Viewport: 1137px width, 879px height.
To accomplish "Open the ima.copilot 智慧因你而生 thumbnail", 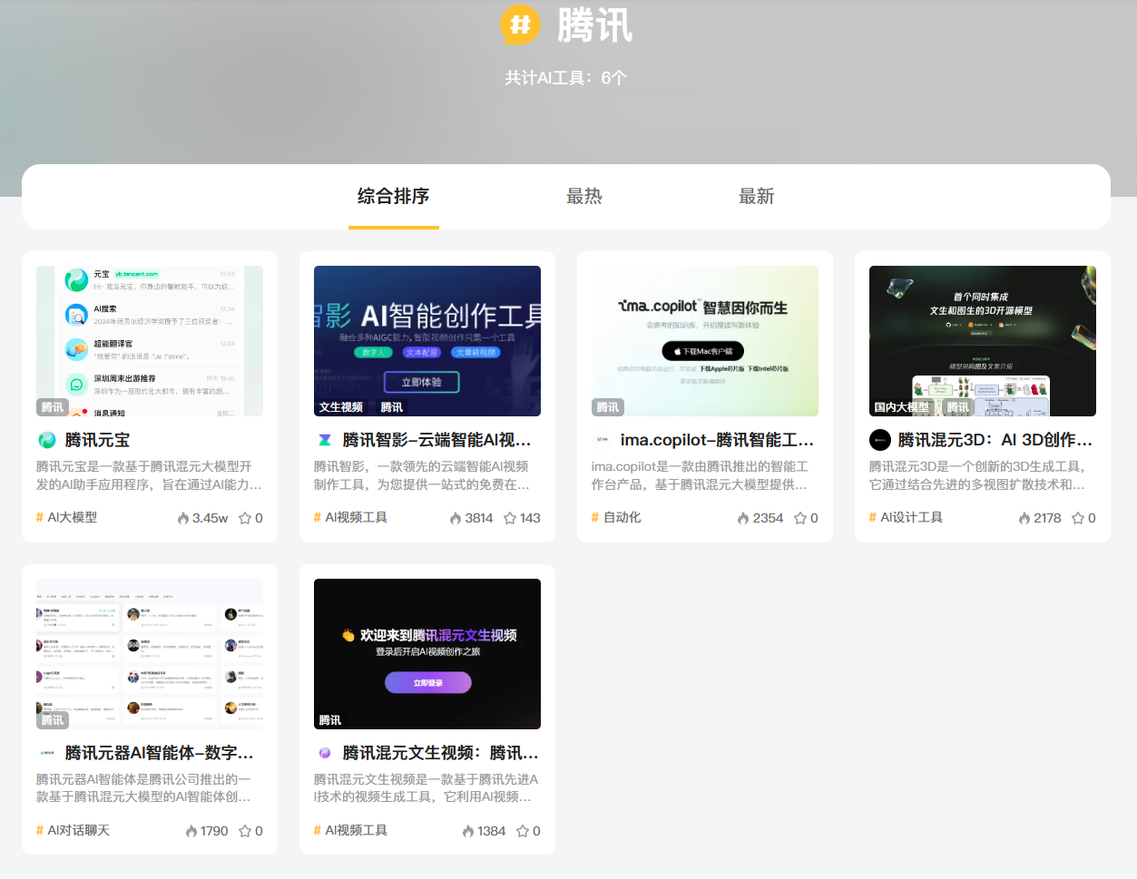I will (705, 341).
